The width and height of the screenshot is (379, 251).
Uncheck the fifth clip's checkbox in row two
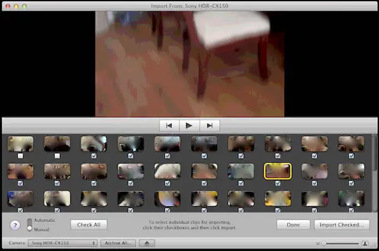[167, 184]
